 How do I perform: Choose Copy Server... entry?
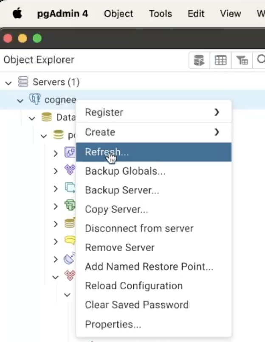tap(153, 209)
